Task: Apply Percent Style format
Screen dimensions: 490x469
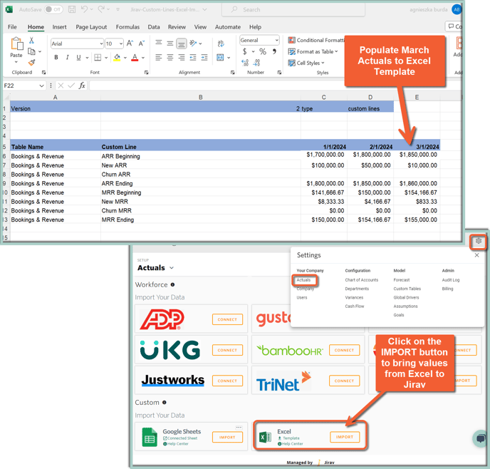Action: [x=263, y=51]
